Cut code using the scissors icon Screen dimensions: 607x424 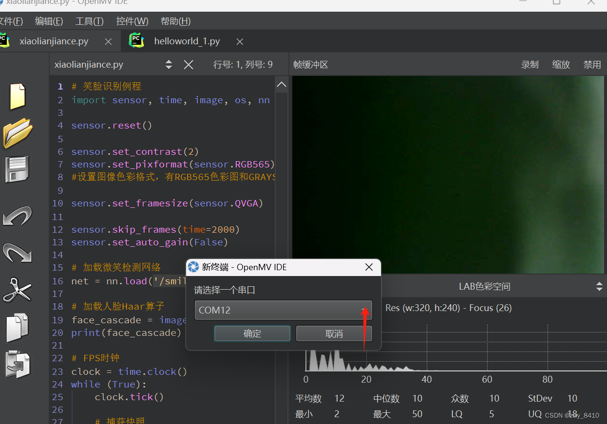coord(17,290)
